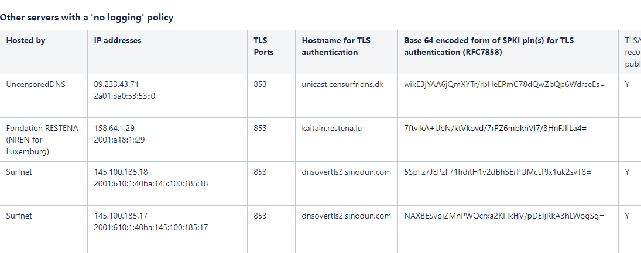The image size is (641, 253).
Task: Click the "Hosted by" column header
Action: point(26,41)
